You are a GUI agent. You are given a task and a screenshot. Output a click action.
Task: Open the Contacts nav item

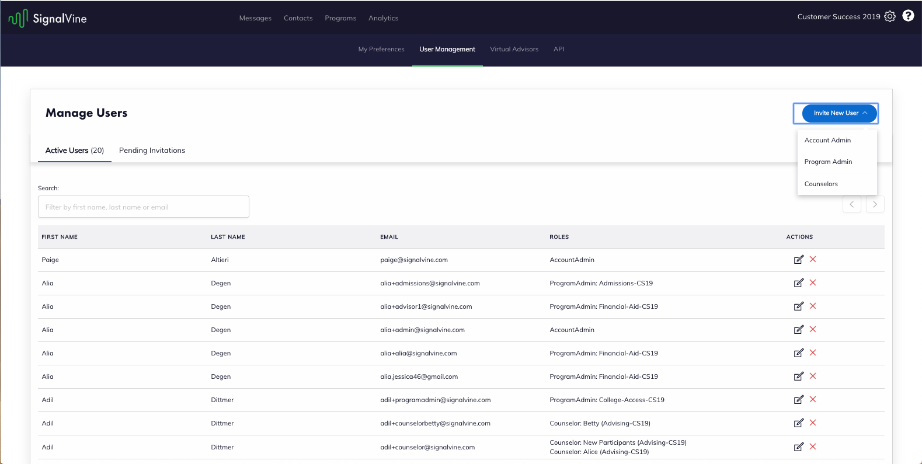pos(298,18)
